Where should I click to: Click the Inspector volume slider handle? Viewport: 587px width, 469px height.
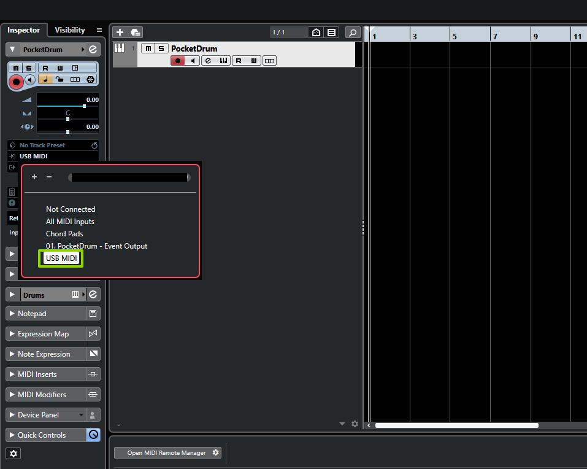coord(84,106)
